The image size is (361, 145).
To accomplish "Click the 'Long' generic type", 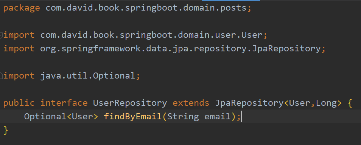I will (326, 103).
